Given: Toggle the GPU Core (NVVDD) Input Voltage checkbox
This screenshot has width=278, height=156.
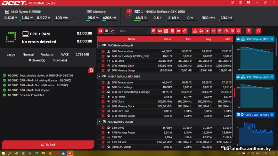Looking at the screenshot, I should coord(103,92).
